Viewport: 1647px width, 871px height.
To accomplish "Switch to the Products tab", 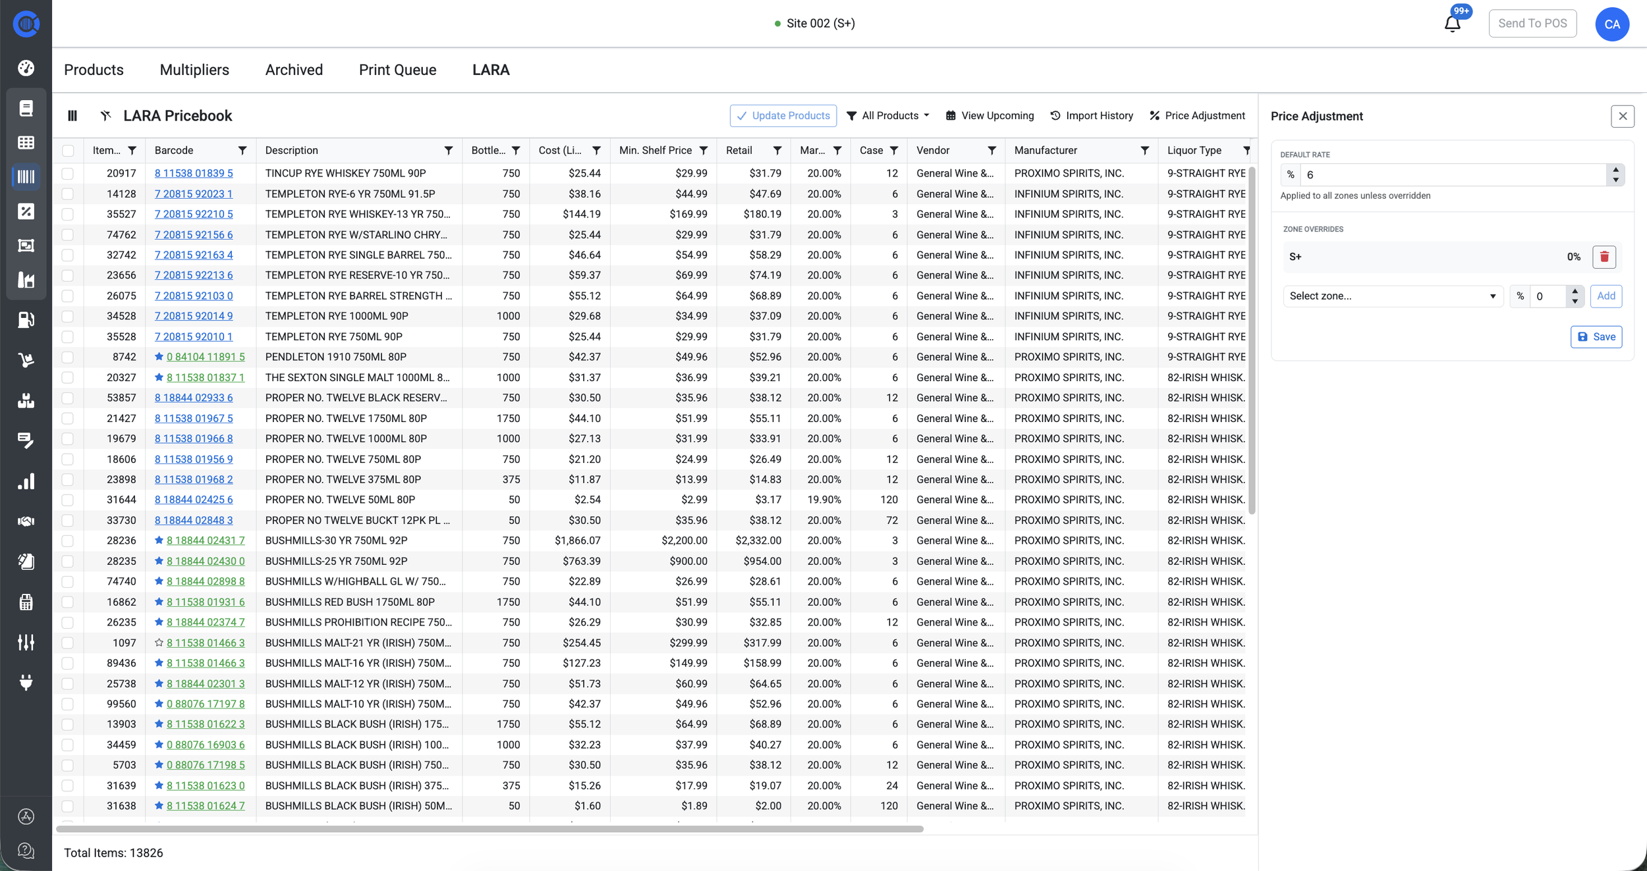I will point(94,70).
